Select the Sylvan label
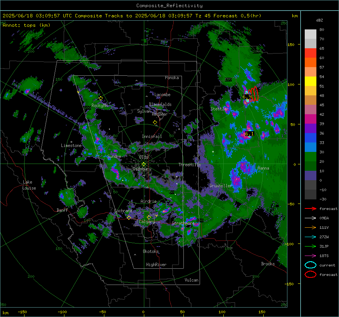The height and width of the screenshot is (317, 339). pos(144,111)
